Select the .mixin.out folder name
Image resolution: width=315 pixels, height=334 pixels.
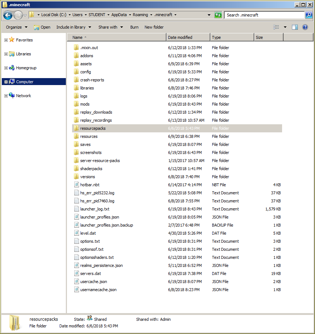click(89, 48)
